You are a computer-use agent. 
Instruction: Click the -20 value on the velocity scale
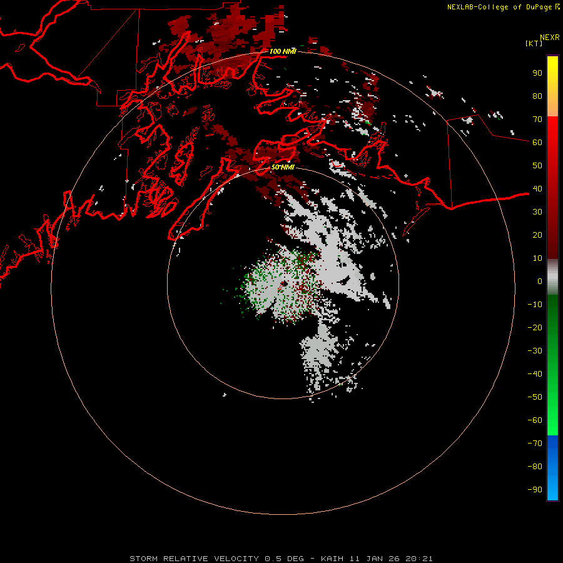[535, 328]
